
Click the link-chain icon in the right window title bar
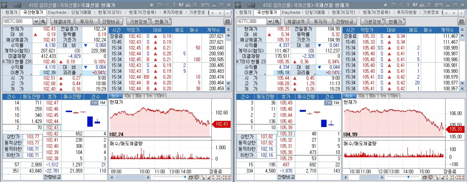(401, 5)
